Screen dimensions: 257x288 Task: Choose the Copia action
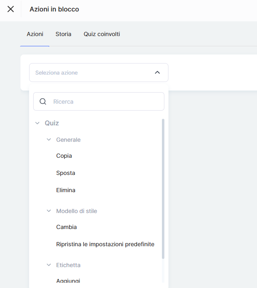[64, 156]
